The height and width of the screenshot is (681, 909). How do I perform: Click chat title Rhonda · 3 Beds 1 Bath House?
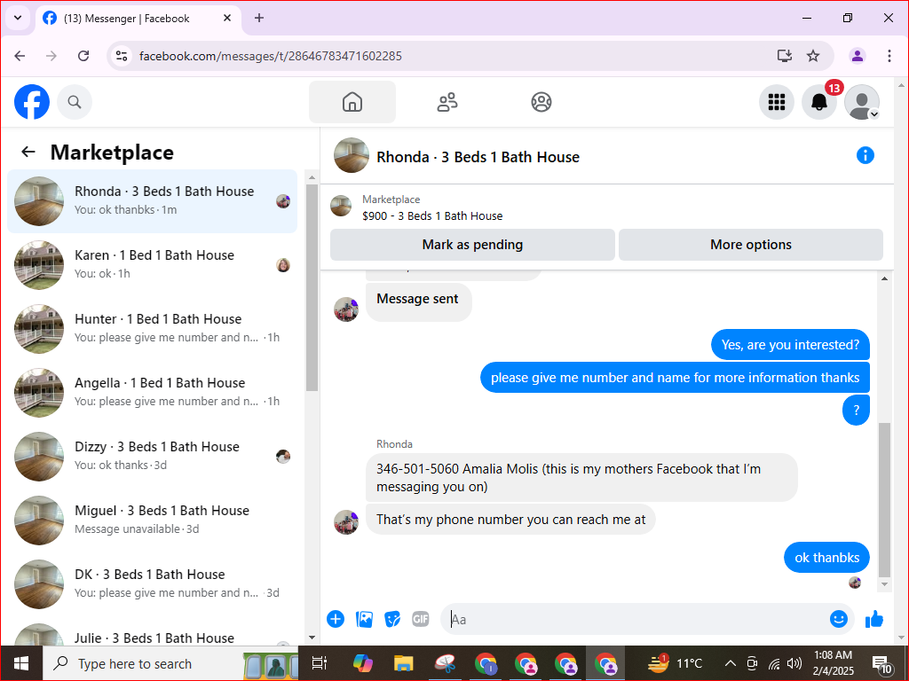pos(478,157)
